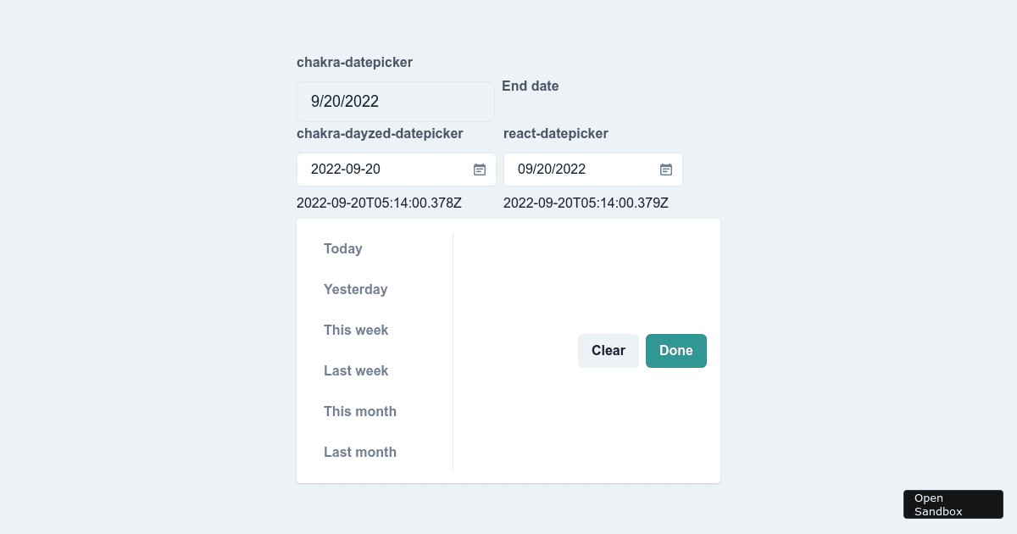Click the react-datepicker heading

[556, 133]
